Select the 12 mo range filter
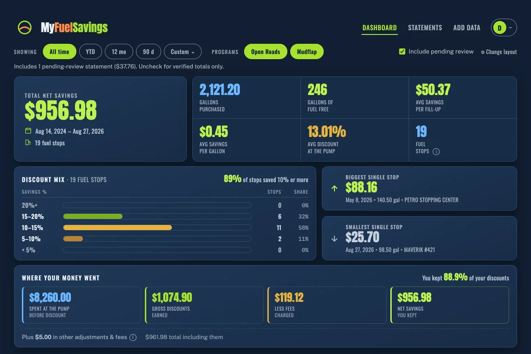This screenshot has height=354, width=531. point(119,52)
